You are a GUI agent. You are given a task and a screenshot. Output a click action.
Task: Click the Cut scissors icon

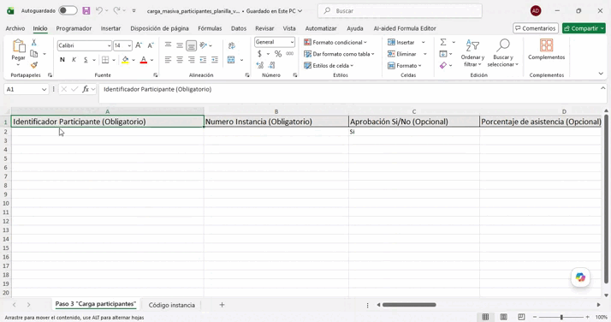click(34, 43)
